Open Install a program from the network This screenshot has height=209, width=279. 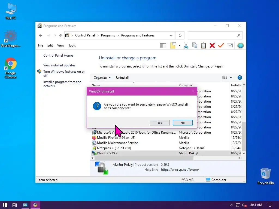[62, 84]
